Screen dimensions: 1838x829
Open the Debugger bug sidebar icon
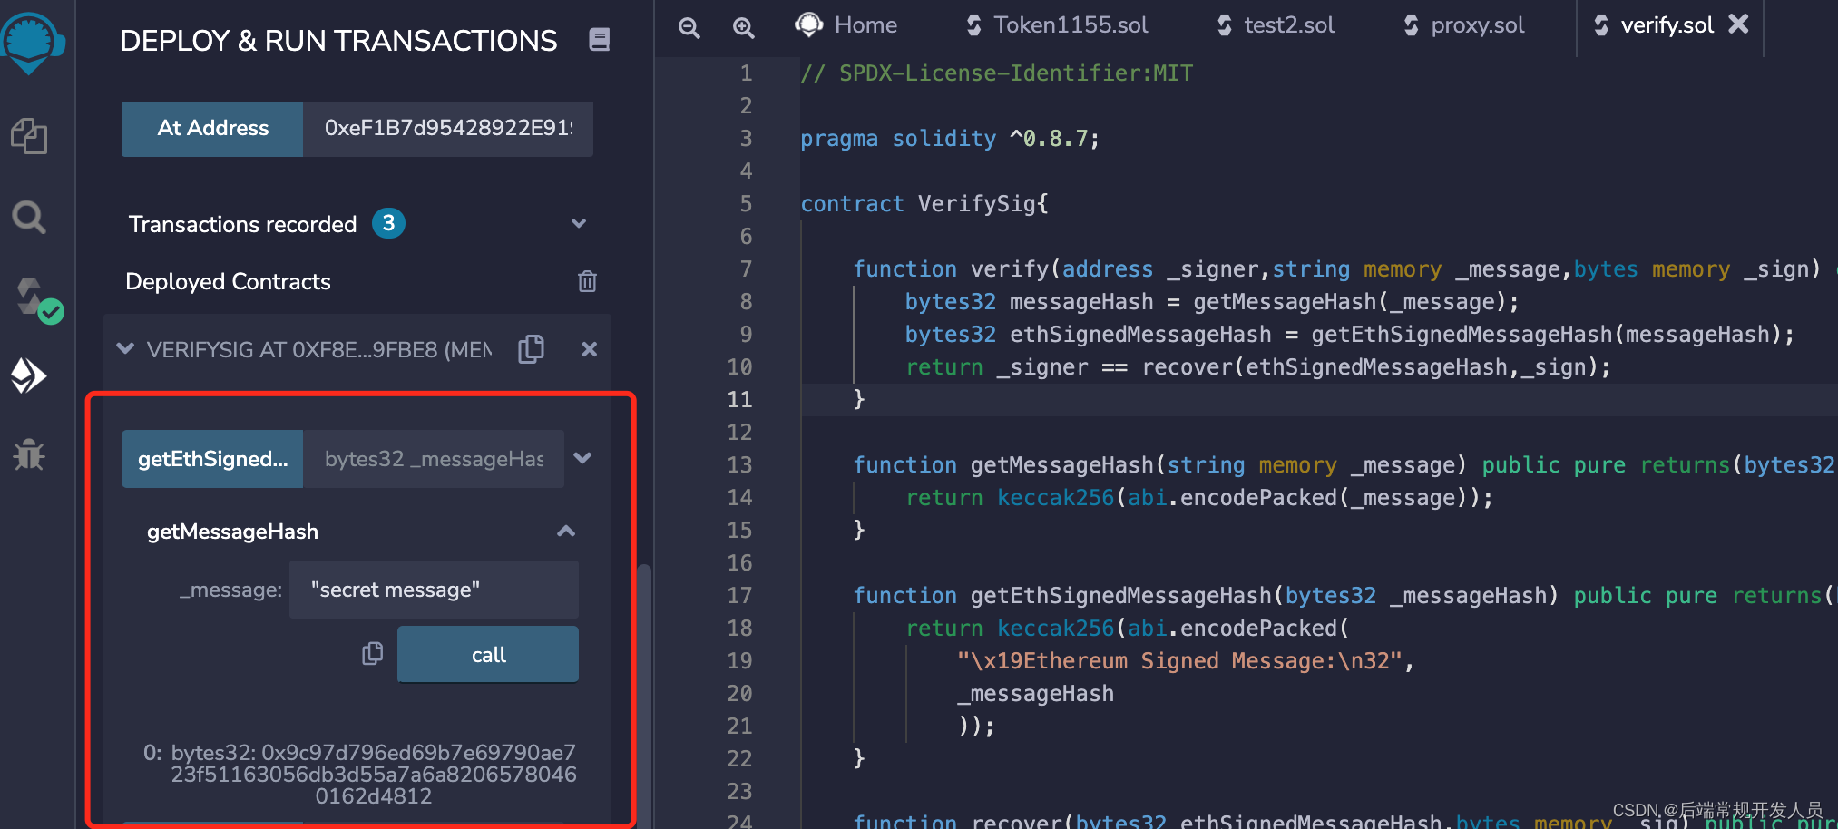pyautogui.click(x=29, y=454)
